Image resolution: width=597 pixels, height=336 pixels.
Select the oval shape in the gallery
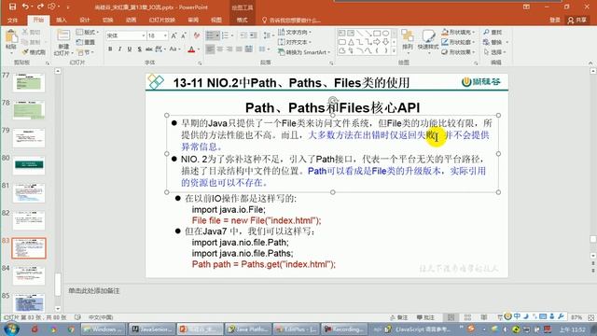[385, 34]
